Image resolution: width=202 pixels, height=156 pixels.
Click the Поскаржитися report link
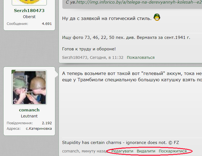coord(173,151)
